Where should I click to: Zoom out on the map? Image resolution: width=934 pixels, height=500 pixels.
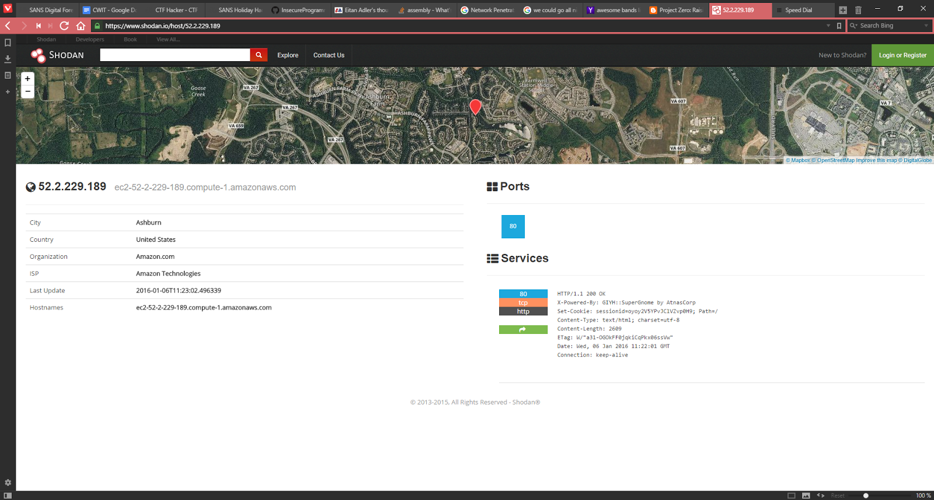(x=27, y=91)
